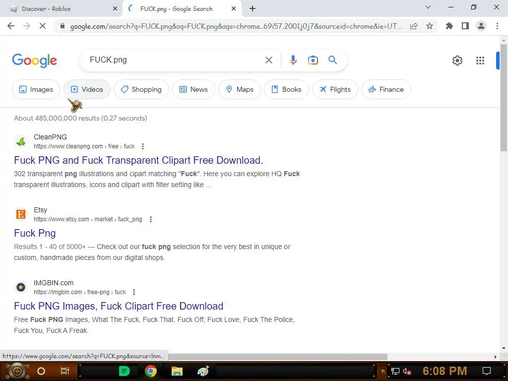The height and width of the screenshot is (381, 508).
Task: Open the notification center icon
Action: tap(487, 371)
